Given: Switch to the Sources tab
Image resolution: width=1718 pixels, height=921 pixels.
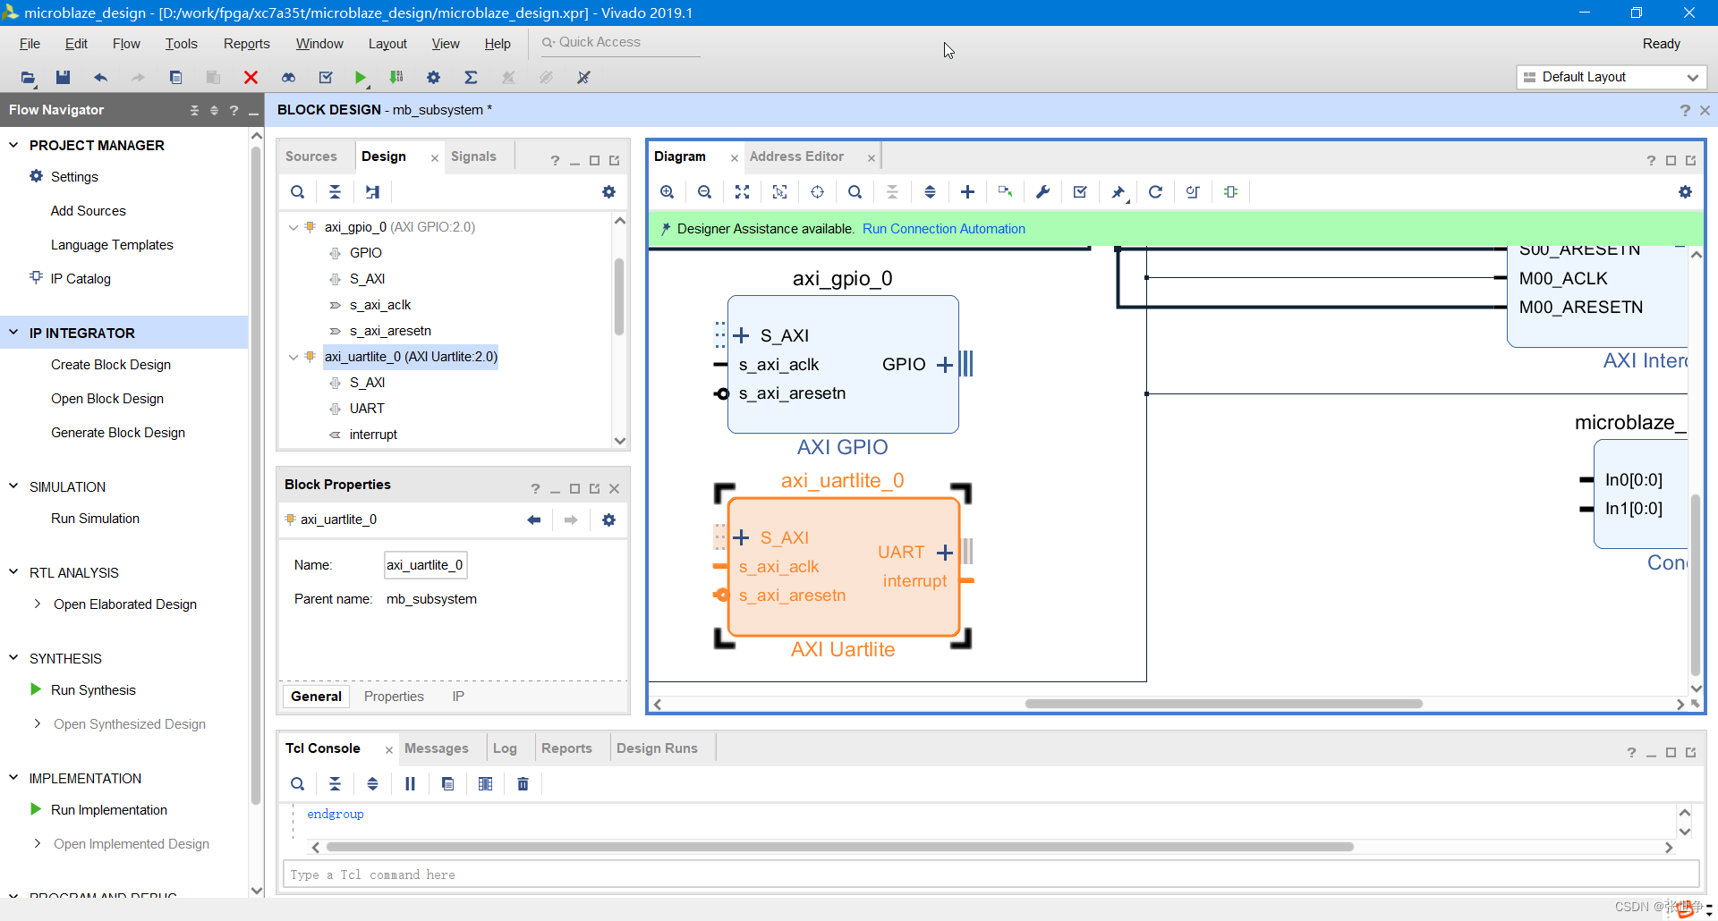Looking at the screenshot, I should [310, 156].
